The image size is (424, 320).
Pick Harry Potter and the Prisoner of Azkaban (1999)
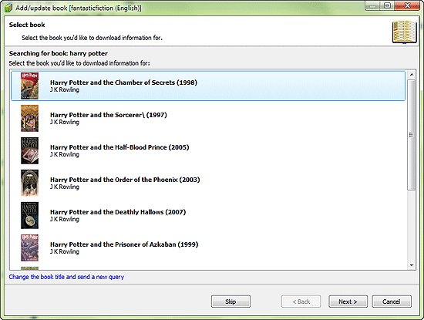click(x=208, y=248)
